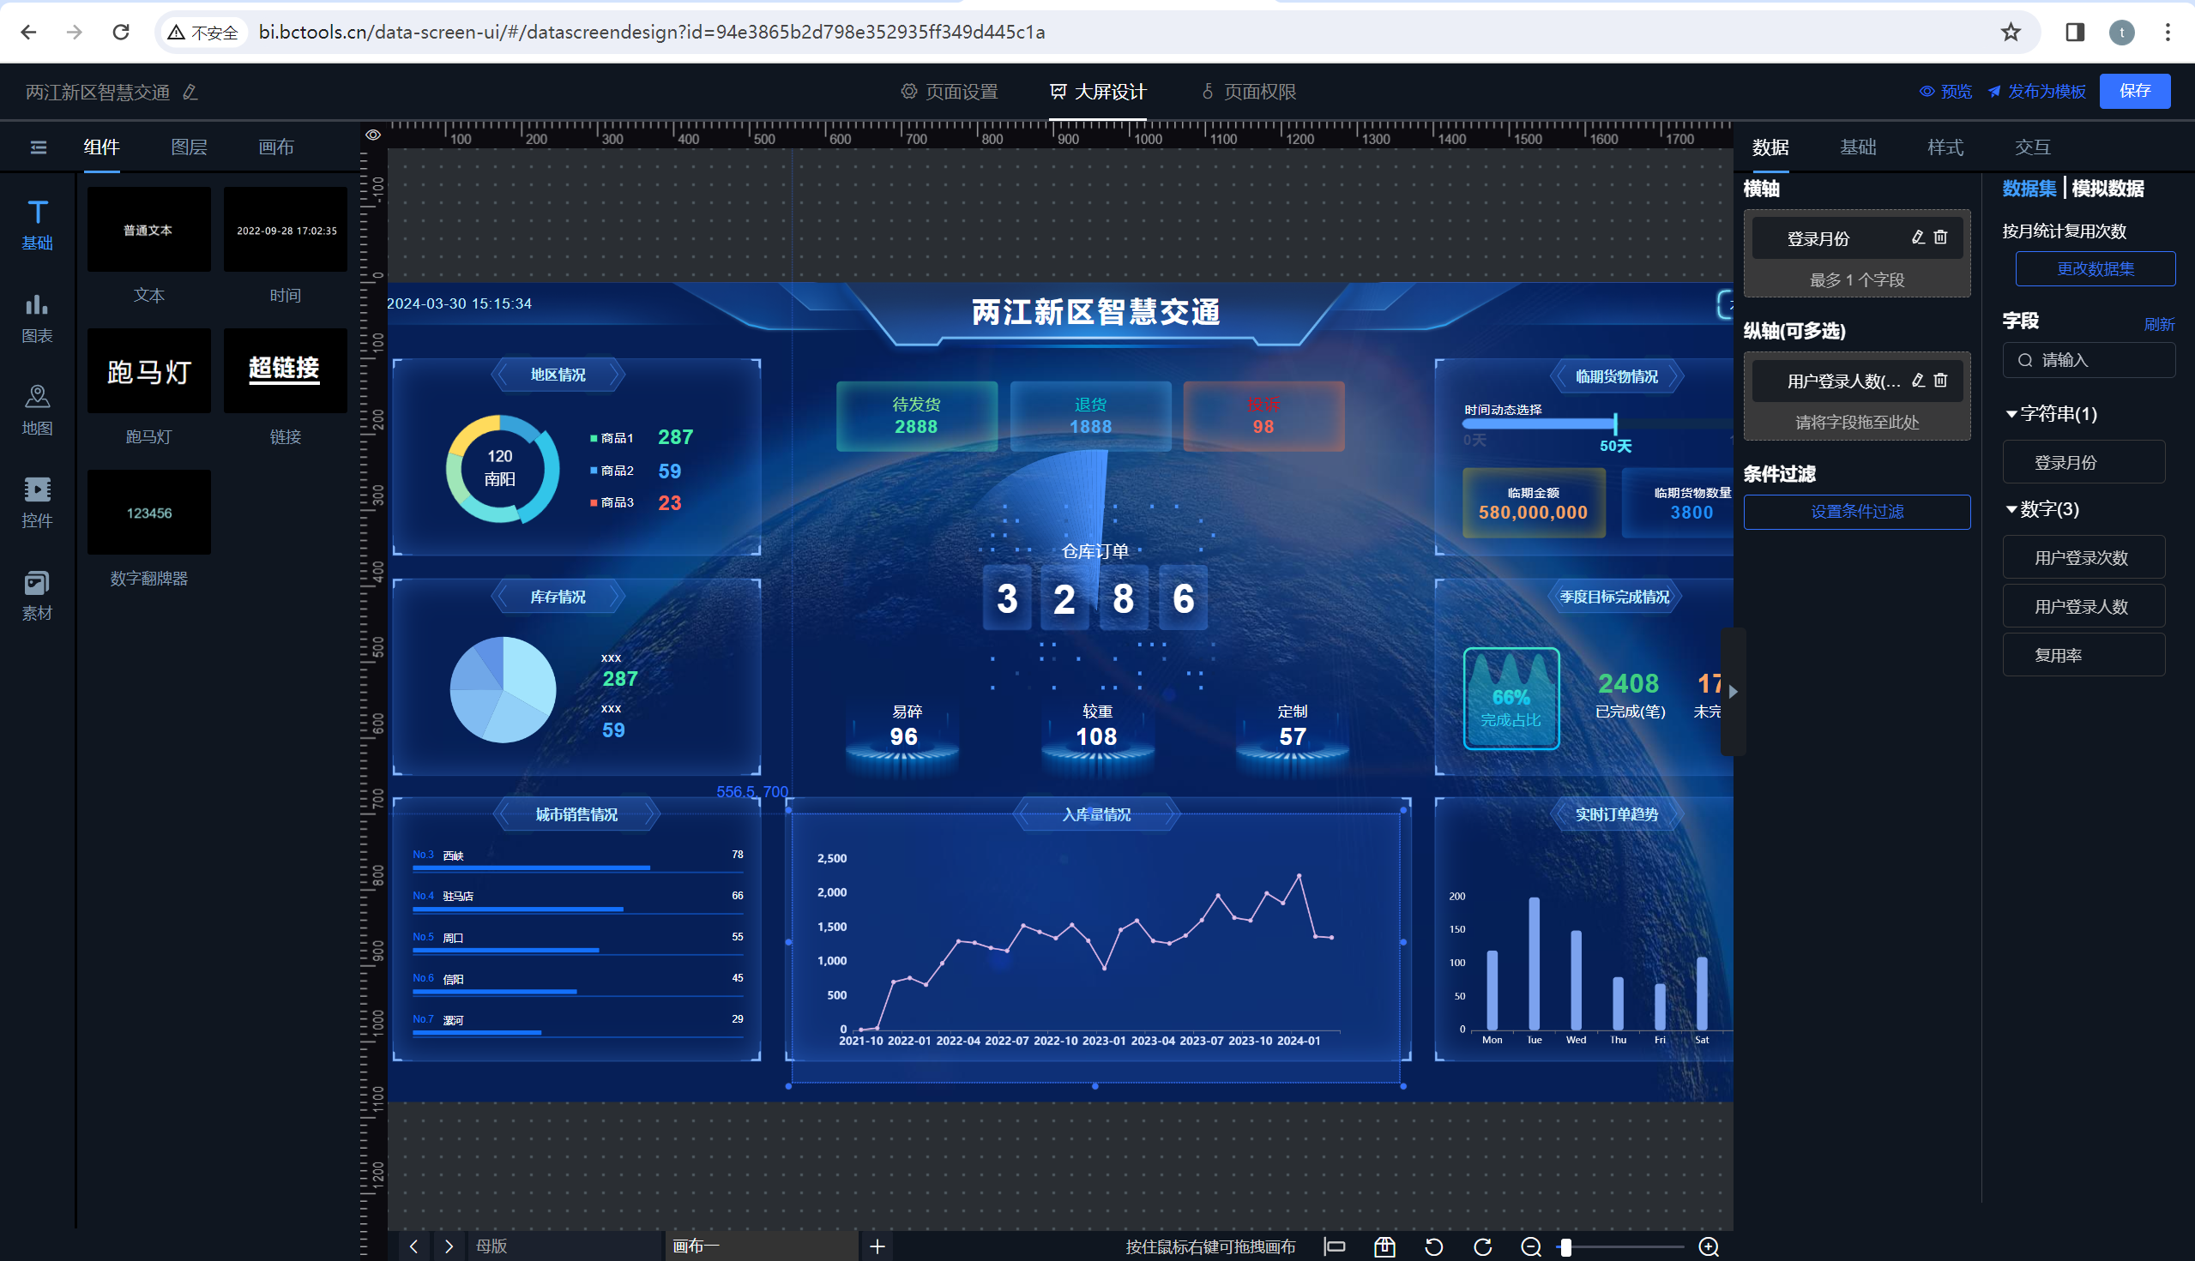Click the 更改数据集 button
Screen dimensions: 2195x1261
pos(2095,268)
